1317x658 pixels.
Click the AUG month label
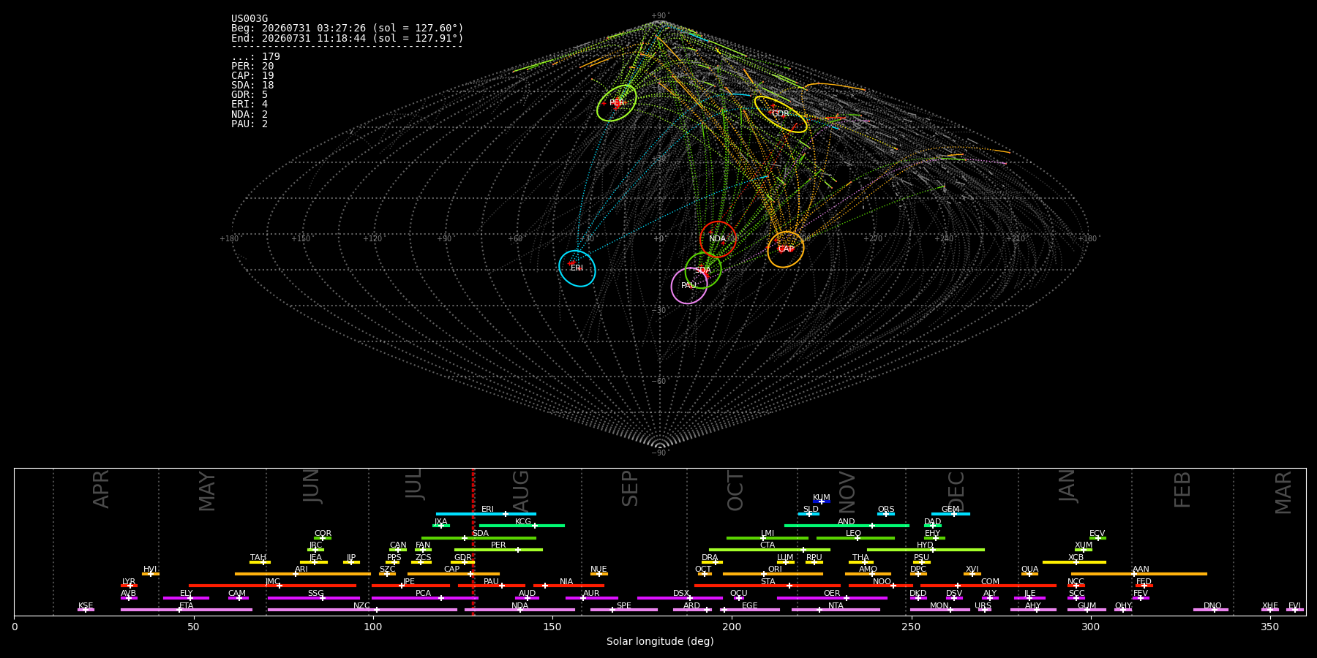coord(520,491)
